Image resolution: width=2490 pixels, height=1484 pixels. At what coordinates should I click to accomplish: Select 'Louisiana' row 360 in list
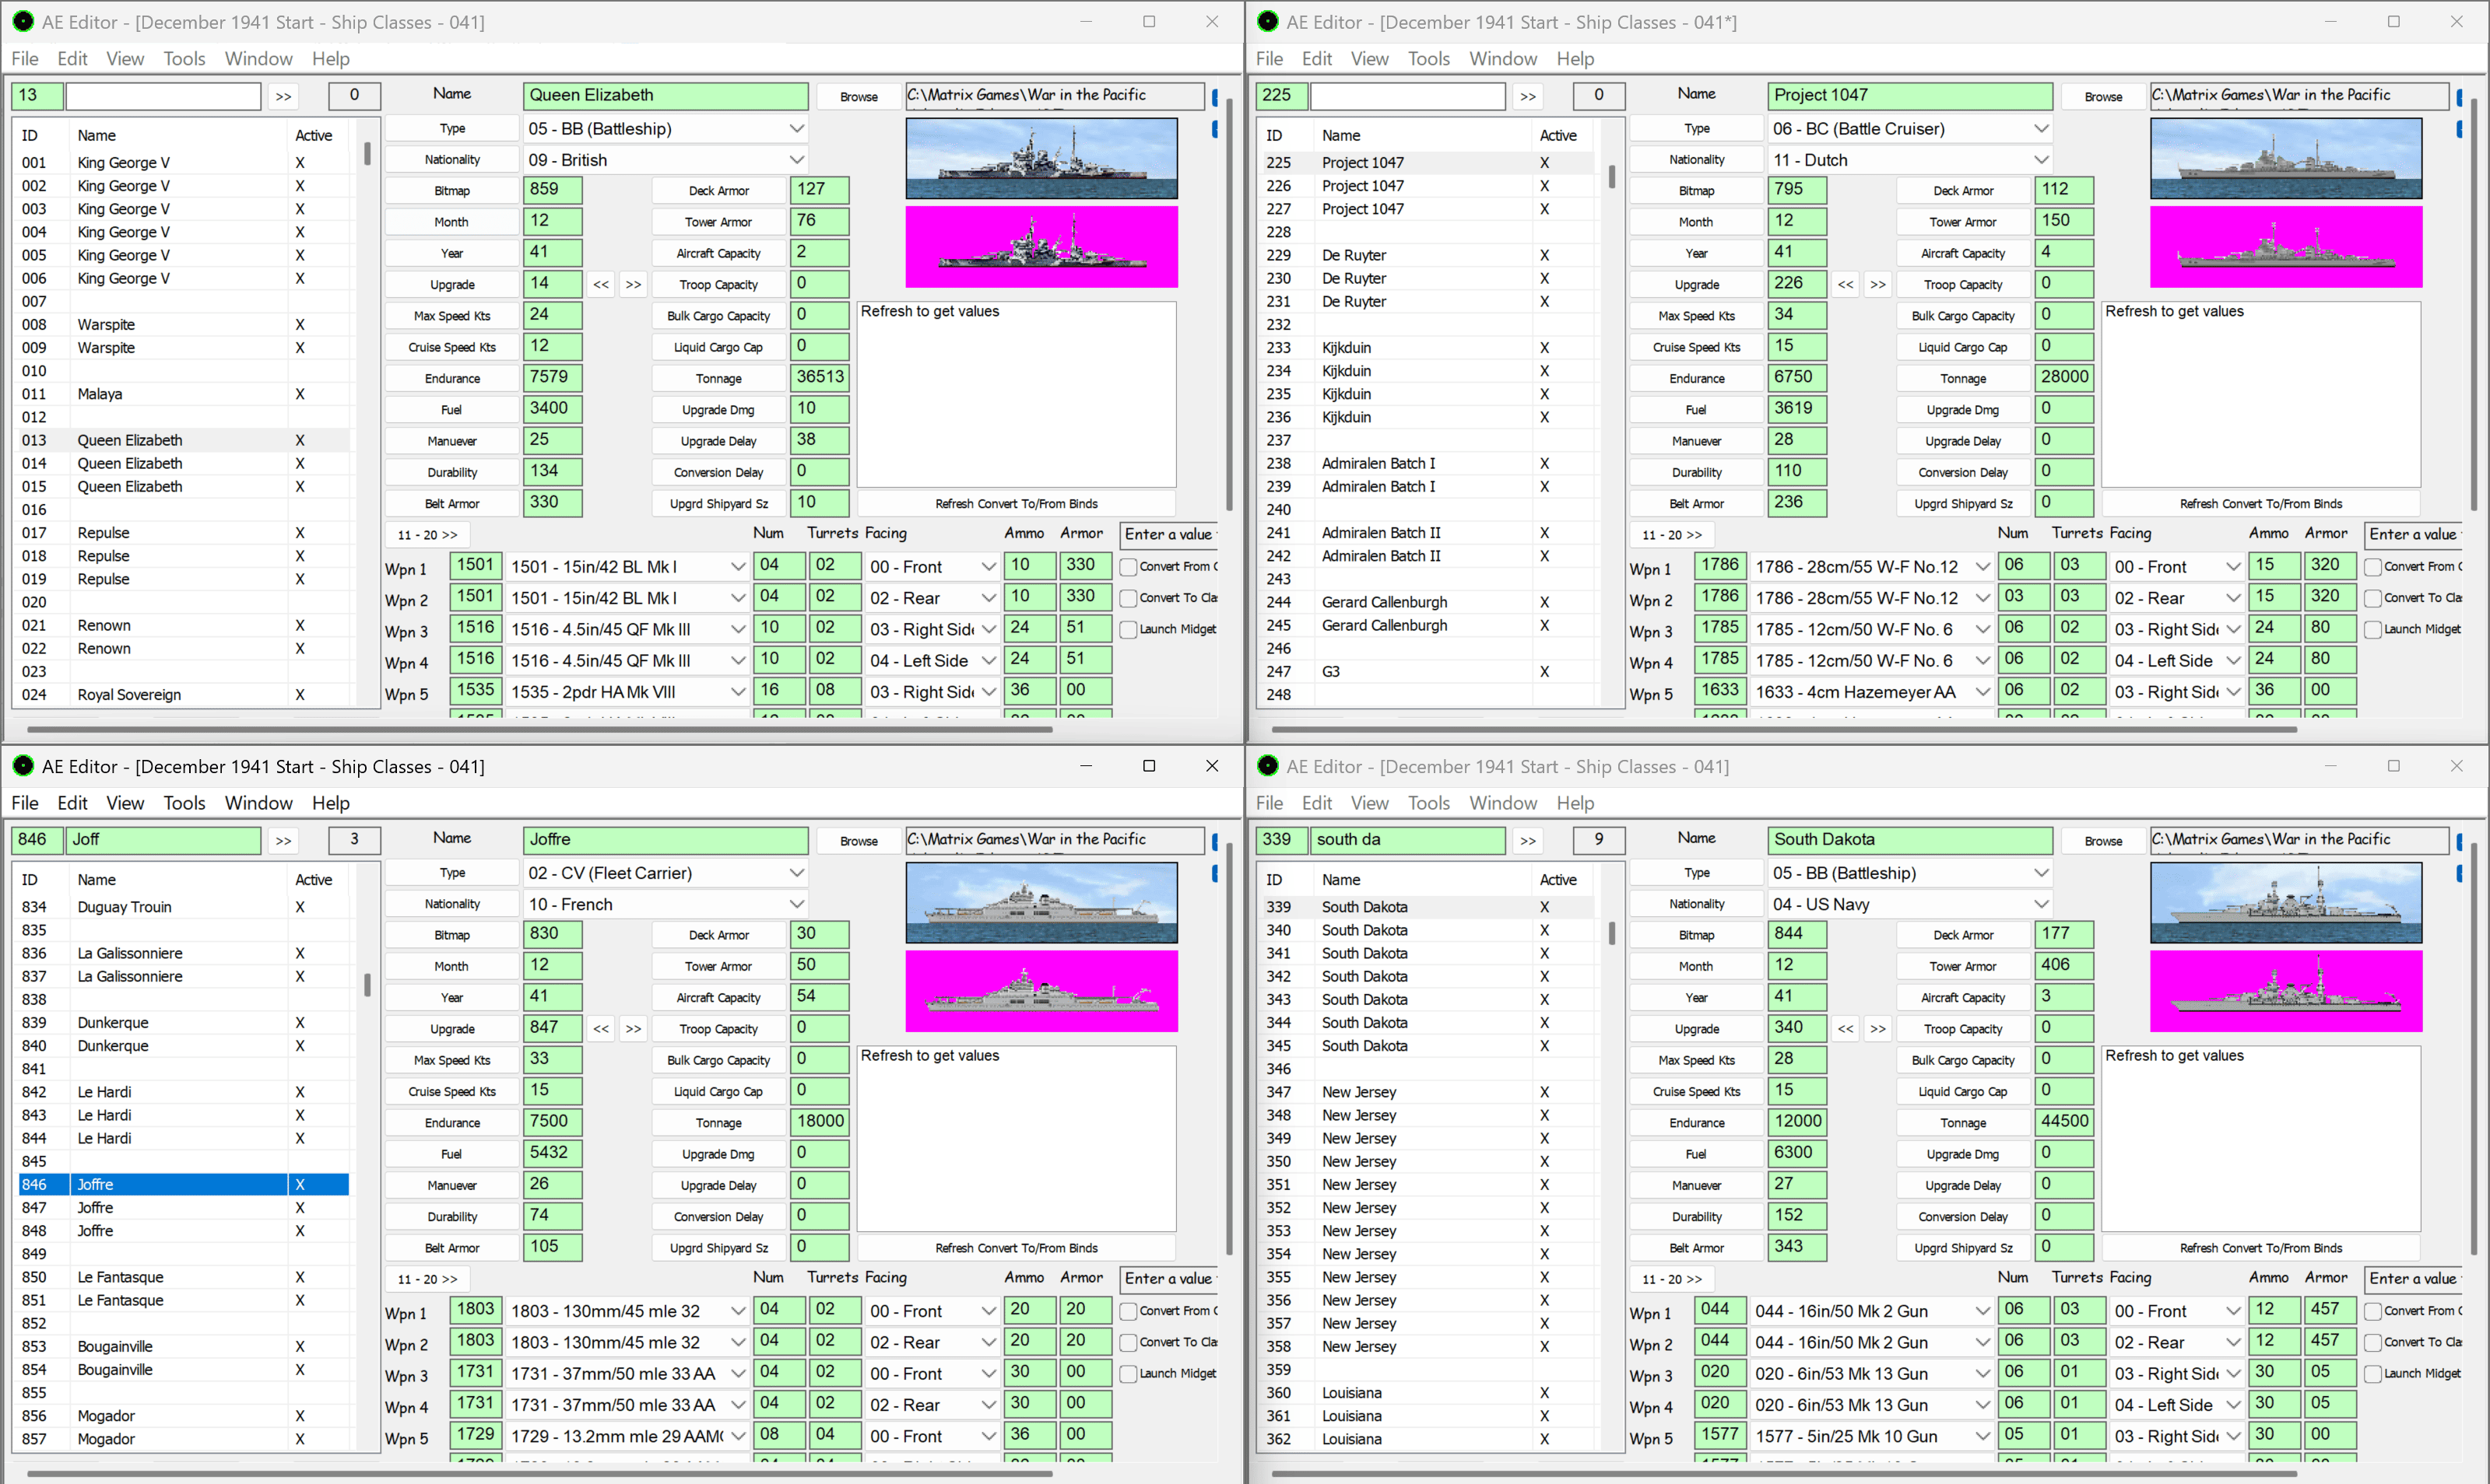(x=1428, y=1393)
